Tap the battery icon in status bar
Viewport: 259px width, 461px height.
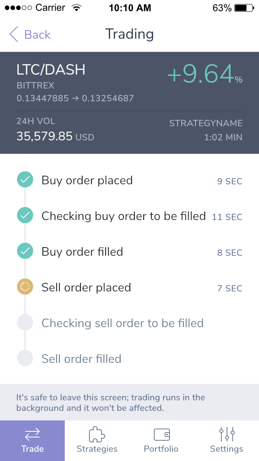(243, 8)
